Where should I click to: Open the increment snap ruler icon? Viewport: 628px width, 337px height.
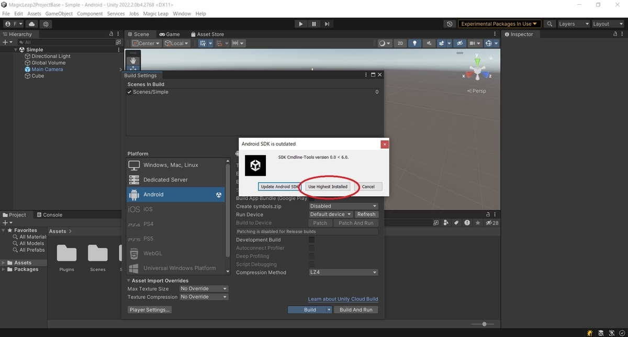[x=235, y=43]
